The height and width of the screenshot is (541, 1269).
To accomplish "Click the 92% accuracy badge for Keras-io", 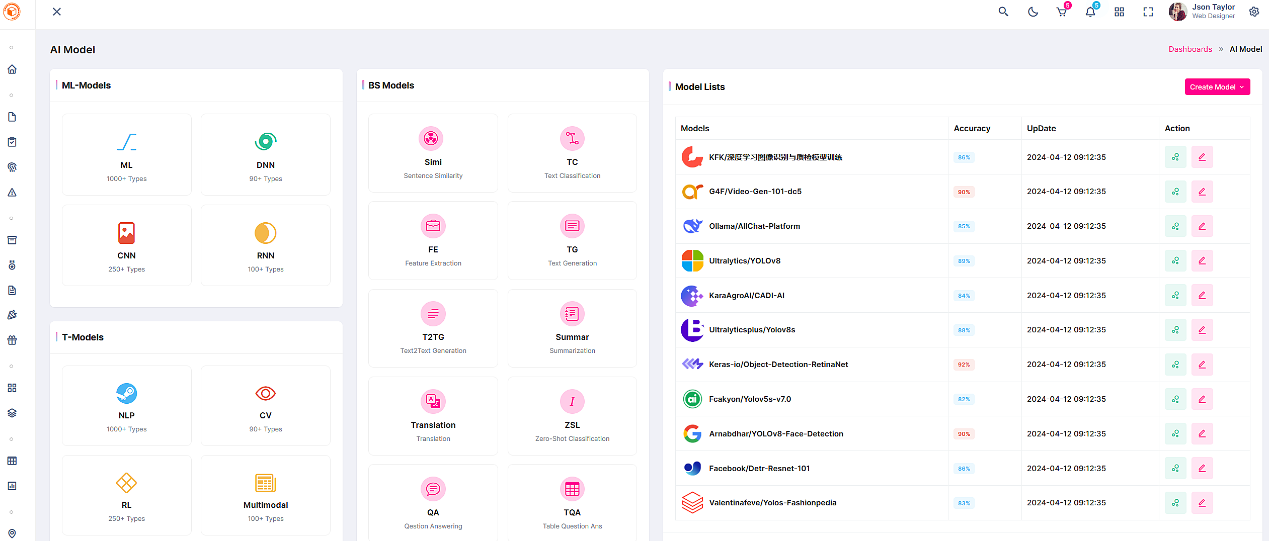I will [963, 365].
